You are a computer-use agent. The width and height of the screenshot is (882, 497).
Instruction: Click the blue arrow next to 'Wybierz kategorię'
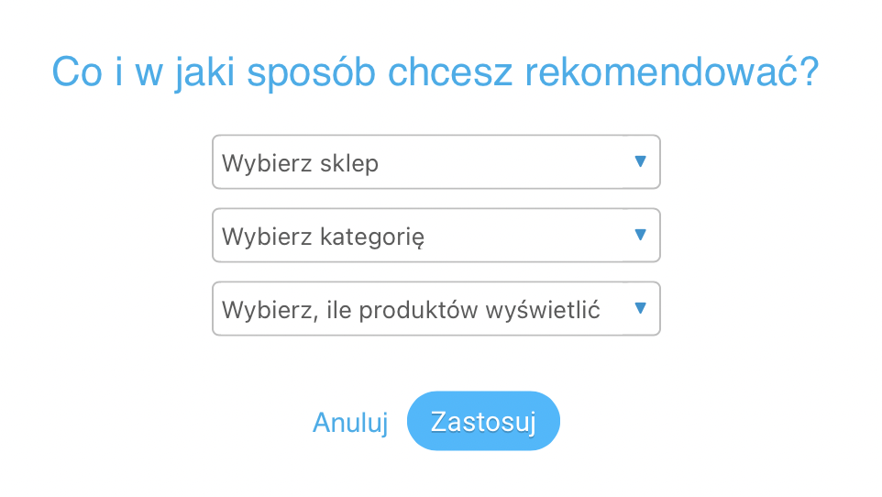pyautogui.click(x=640, y=235)
